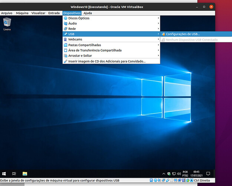Expand Discos Ópticos submenu arrow
This screenshot has height=186, width=232.
click(158, 18)
